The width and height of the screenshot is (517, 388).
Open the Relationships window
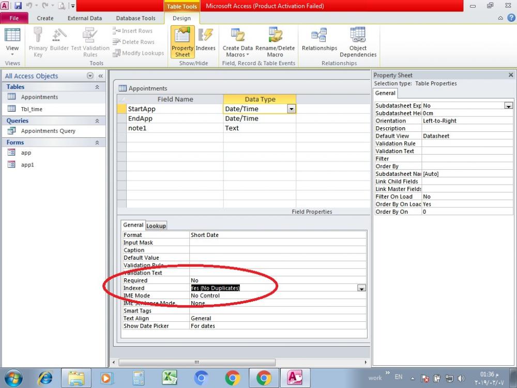320,40
